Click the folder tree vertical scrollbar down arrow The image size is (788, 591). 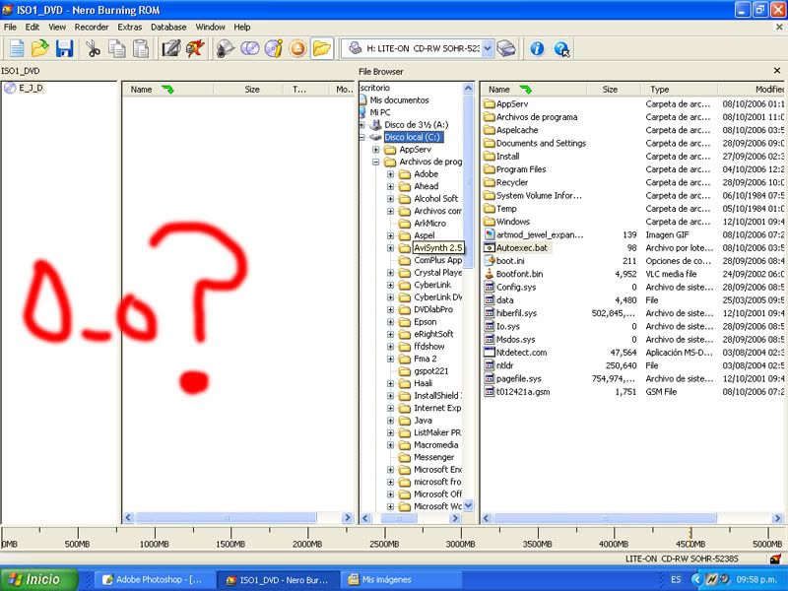pyautogui.click(x=469, y=505)
